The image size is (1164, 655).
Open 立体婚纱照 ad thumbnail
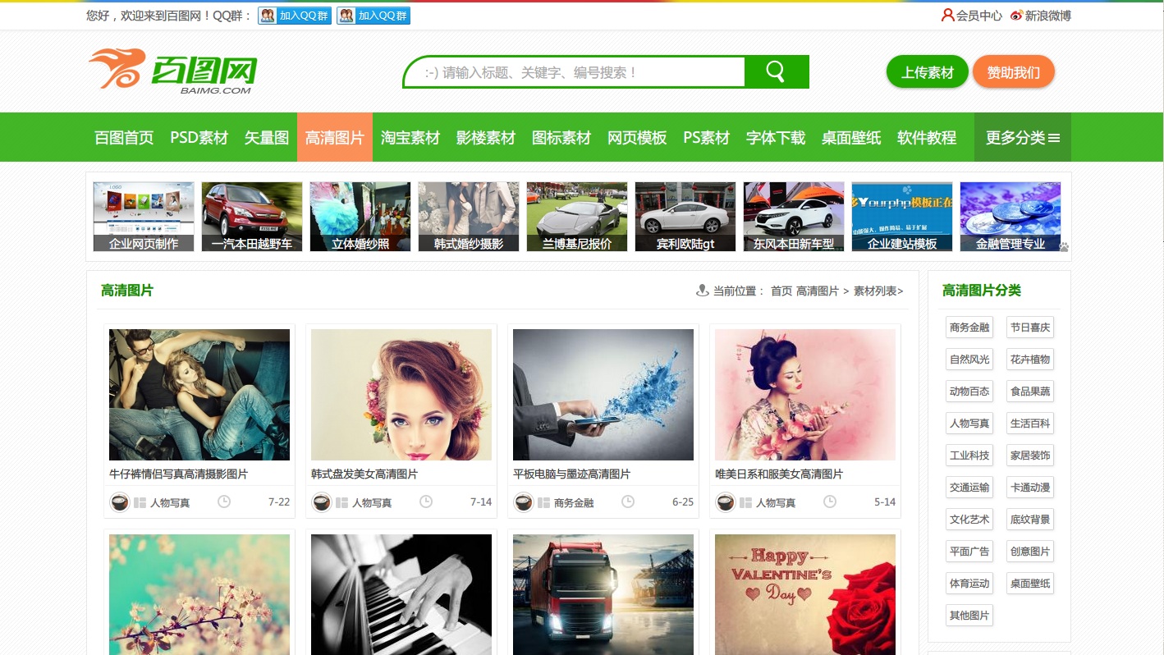coord(360,217)
